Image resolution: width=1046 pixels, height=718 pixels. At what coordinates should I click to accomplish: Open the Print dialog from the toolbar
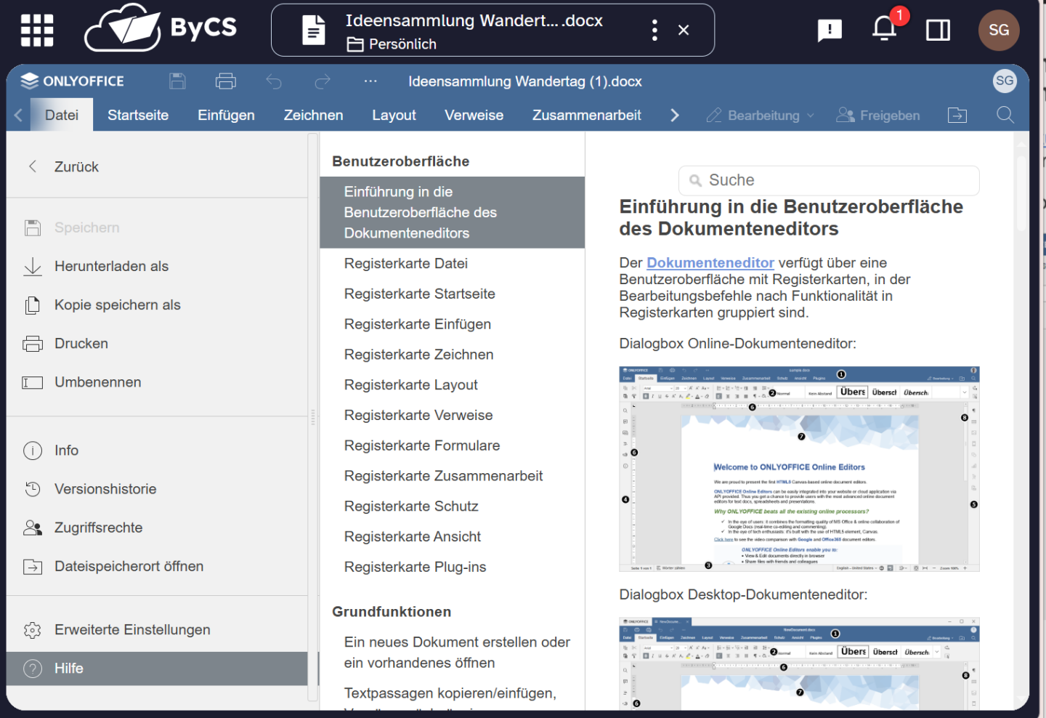[x=226, y=81]
